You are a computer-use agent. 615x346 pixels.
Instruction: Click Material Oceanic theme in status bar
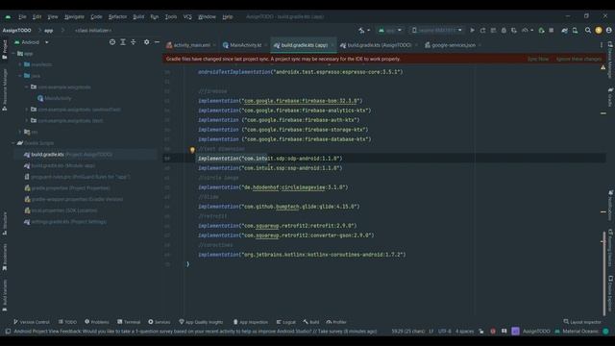(580, 332)
